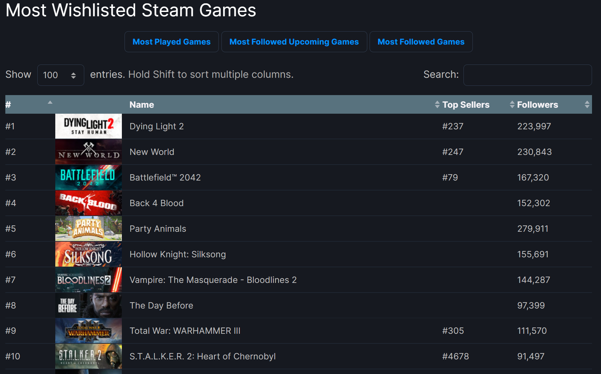This screenshot has height=374, width=601.
Task: Select followers value 230,843
Action: (x=534, y=152)
